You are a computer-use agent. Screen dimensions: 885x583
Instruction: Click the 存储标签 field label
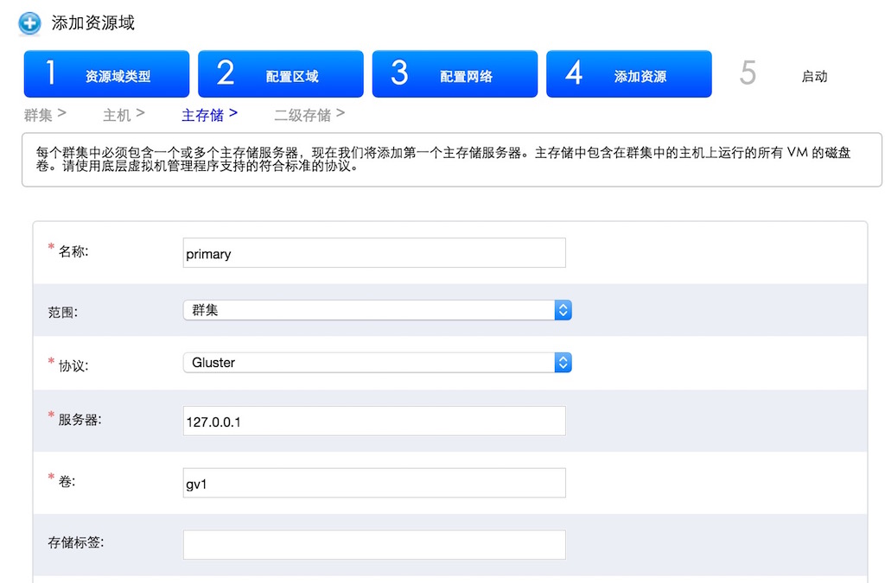(x=76, y=542)
